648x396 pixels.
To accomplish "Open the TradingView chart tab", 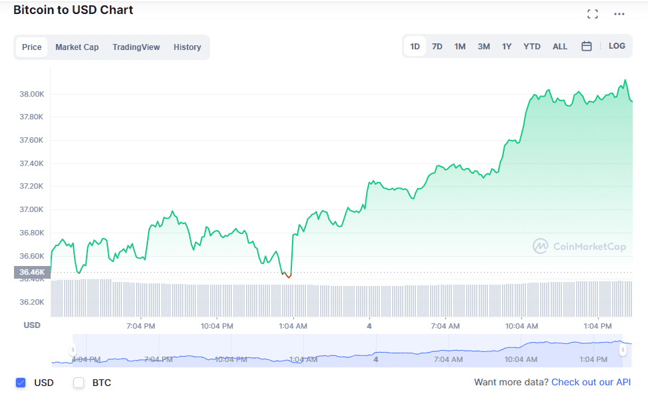I will tap(136, 47).
